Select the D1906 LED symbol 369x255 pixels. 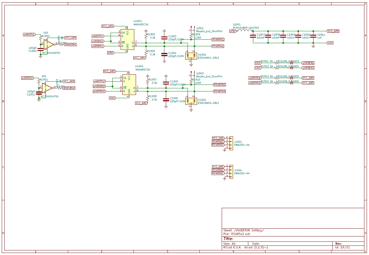tap(291, 83)
